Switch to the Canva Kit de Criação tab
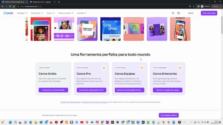223x125 pixels. (x=14, y=2)
